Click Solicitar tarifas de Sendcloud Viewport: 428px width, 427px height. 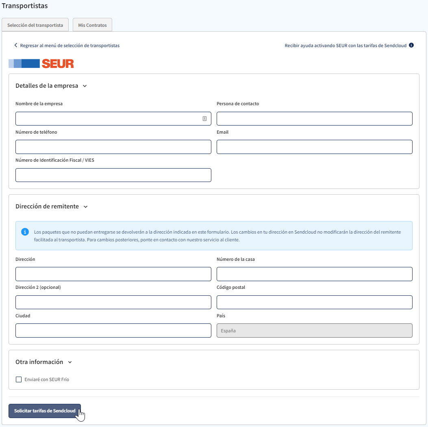coord(44,411)
